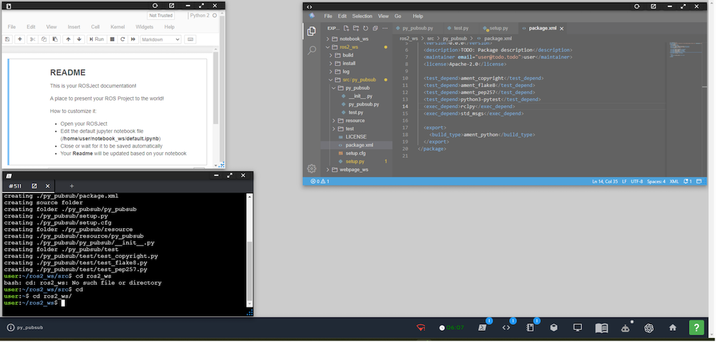The height and width of the screenshot is (342, 716).
Task: Expand the notebook_ws folder
Action: tap(354, 39)
